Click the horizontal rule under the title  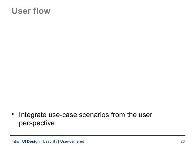98,17
